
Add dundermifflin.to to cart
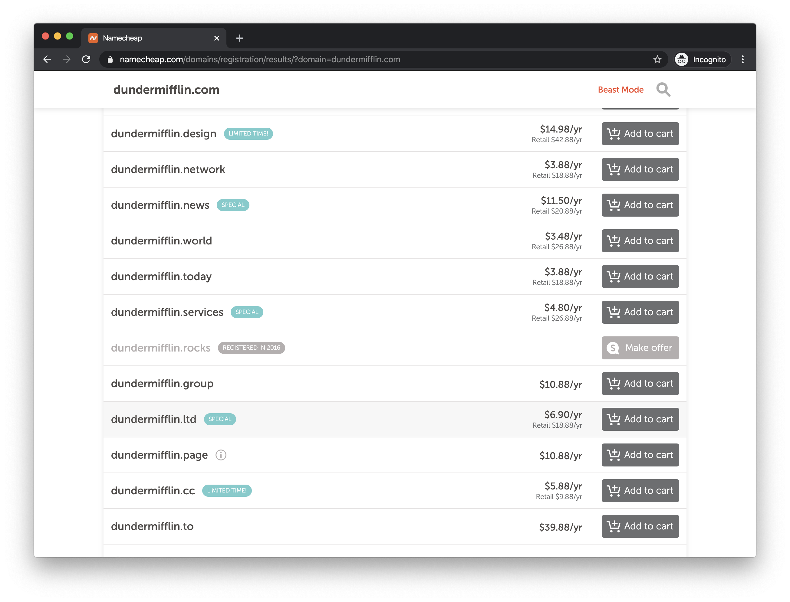[640, 526]
